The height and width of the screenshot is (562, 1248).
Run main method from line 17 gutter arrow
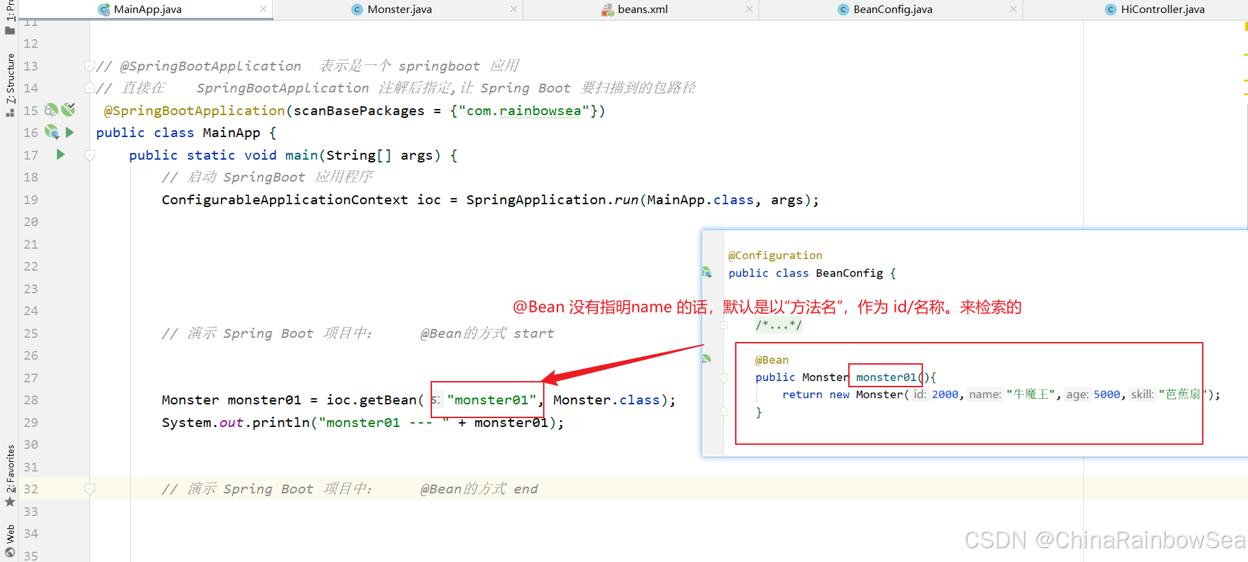[60, 155]
